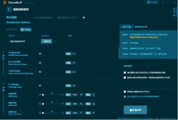Viewport: 178px width, 120px height.
Task: Click plus icon for Edit Light Meat slider
Action: 40,113
